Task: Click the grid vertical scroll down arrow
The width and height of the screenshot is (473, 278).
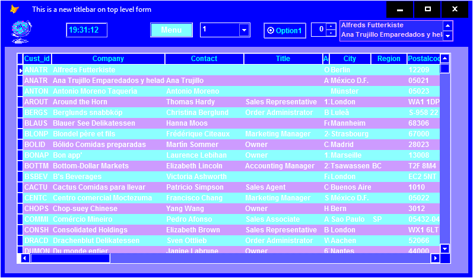Action: pyautogui.click(x=445, y=248)
